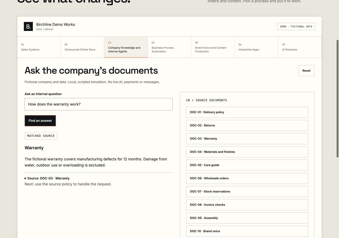Viewport: 339px width, 238px height.
Task: Select Company Knowledge and Internal Agents tab
Action: tap(126, 47)
